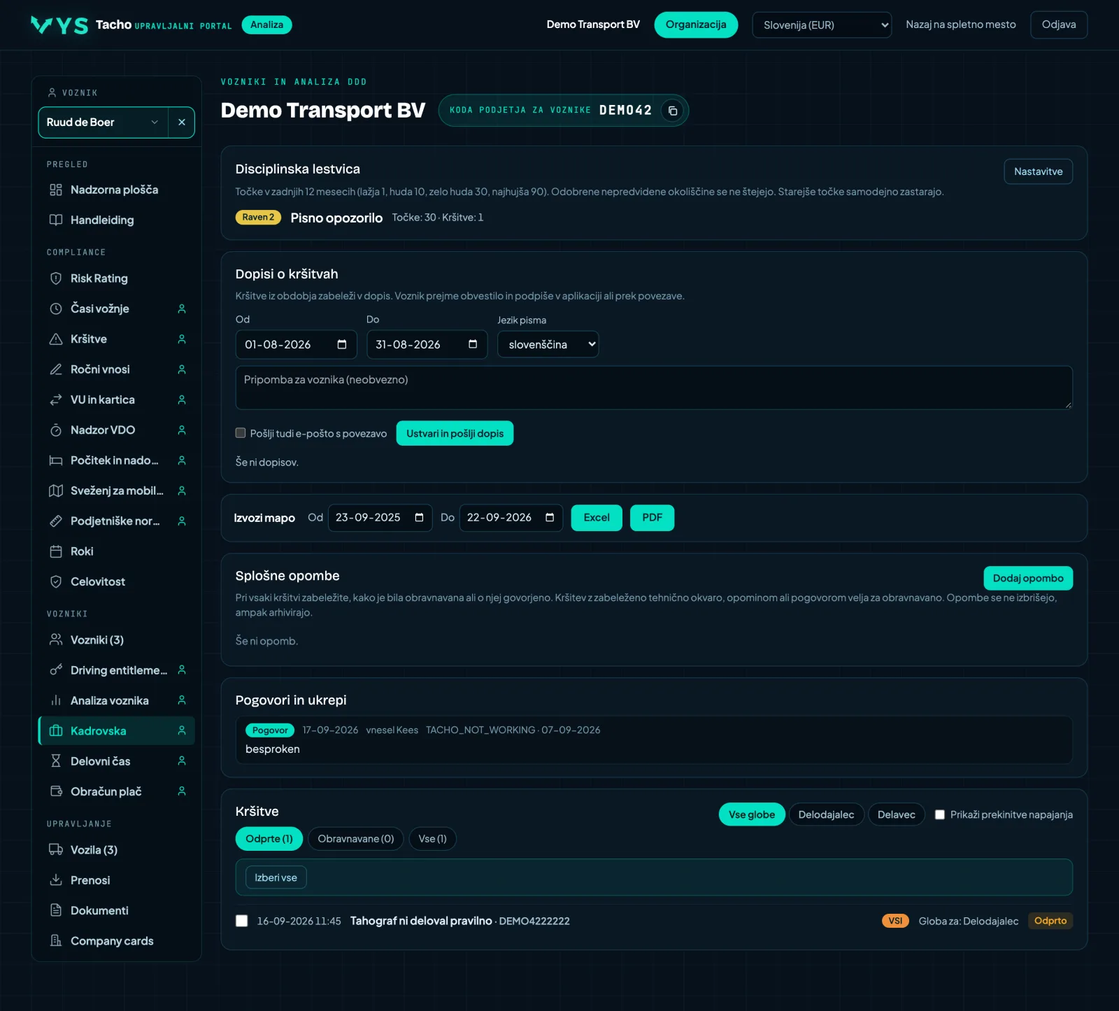Toggle Prikaži prekinitve napajanja checkbox
1119x1011 pixels.
pos(940,814)
